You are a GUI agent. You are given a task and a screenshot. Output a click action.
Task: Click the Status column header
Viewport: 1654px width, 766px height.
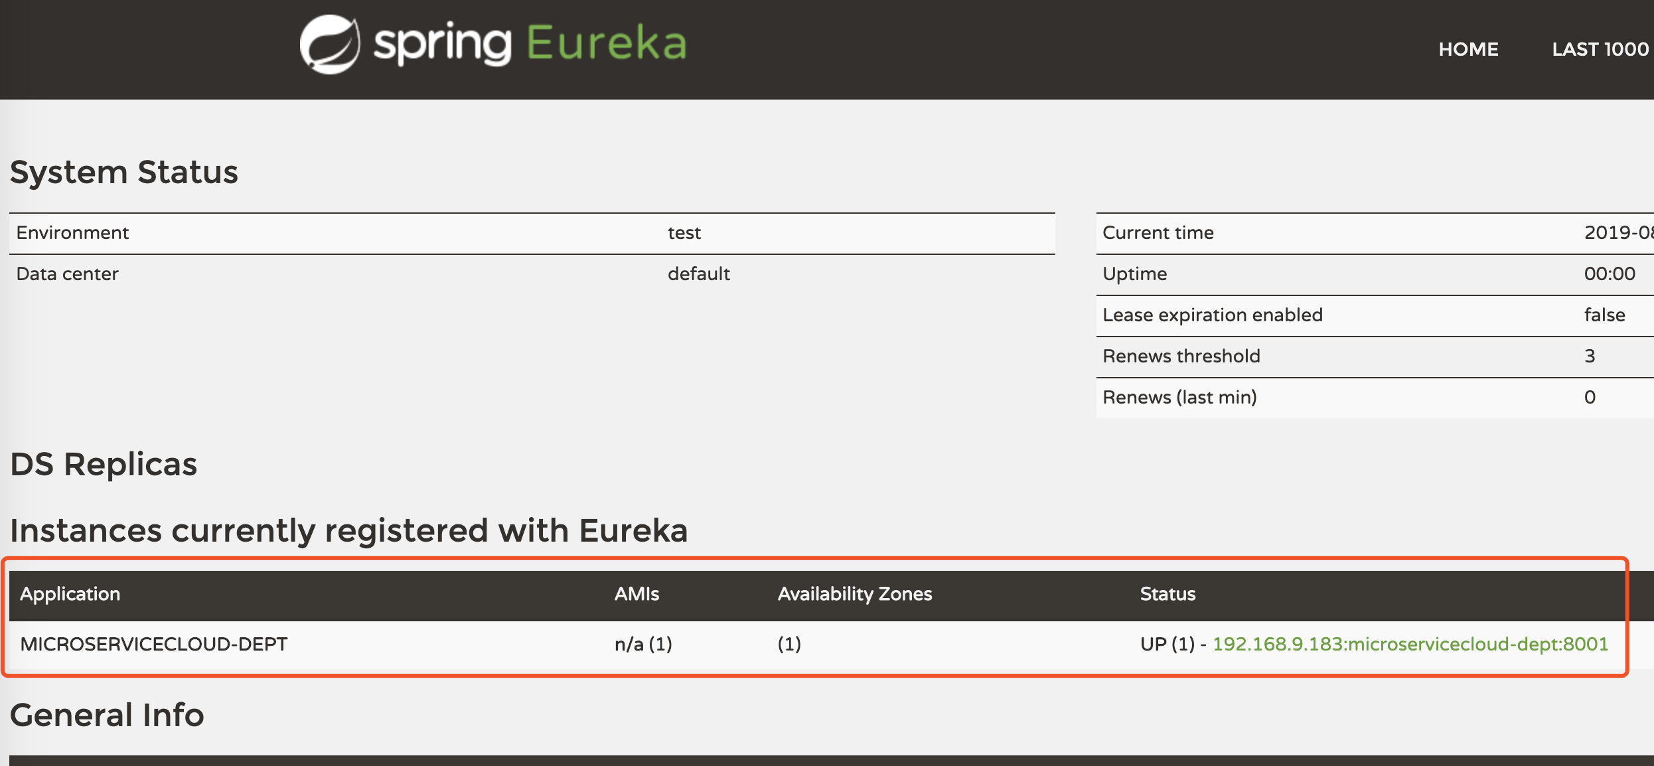[1167, 594]
